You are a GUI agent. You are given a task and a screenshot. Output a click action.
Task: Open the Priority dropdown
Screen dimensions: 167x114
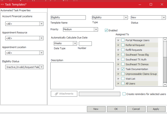coord(96,29)
